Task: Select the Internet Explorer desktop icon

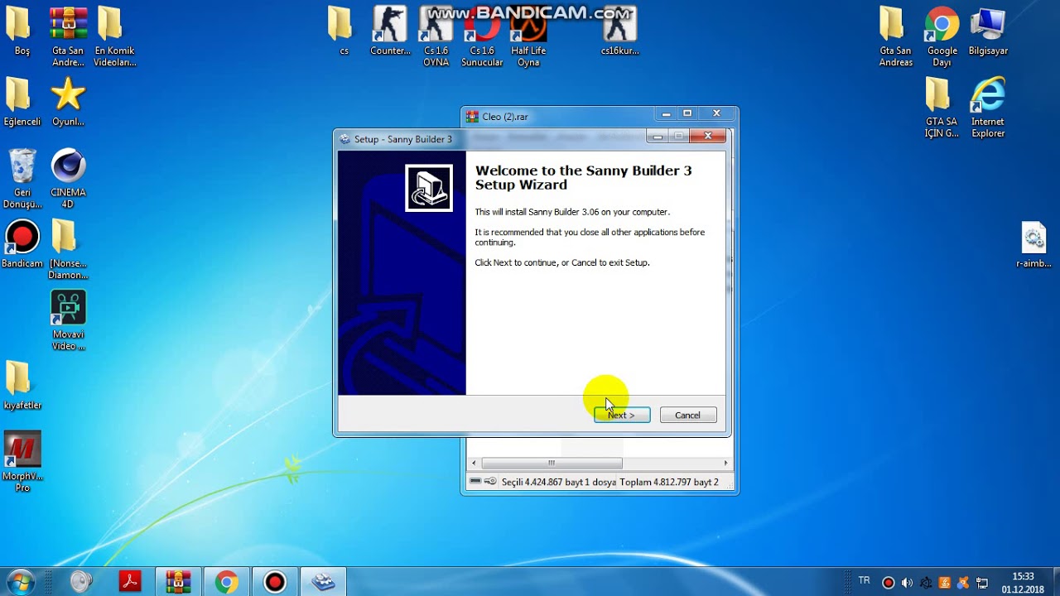Action: pos(988,108)
